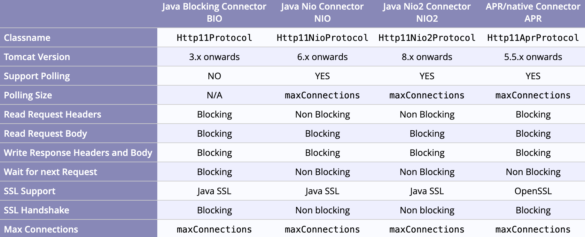The width and height of the screenshot is (585, 237).
Task: Select the Java Nio2 Connector NIO2 header
Action: [427, 12]
